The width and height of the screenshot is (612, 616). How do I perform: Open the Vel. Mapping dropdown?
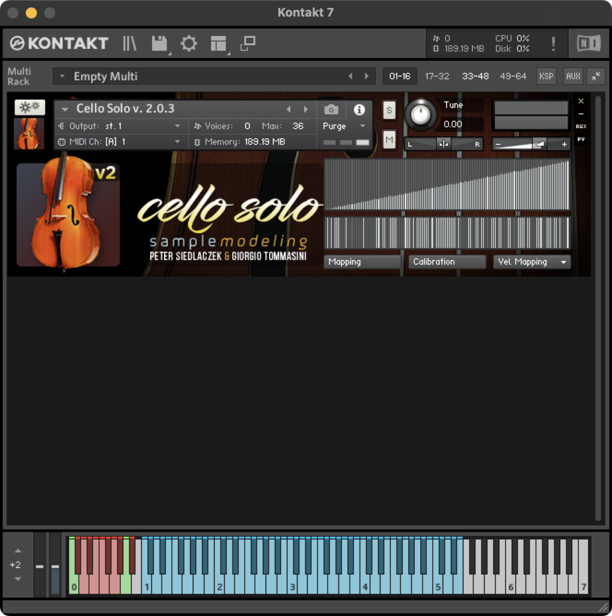pos(531,262)
